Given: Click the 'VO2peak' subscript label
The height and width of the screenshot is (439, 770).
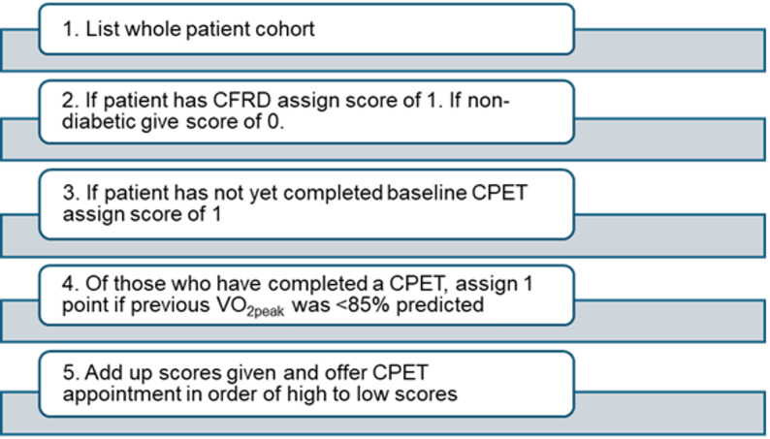Looking at the screenshot, I should click(247, 306).
